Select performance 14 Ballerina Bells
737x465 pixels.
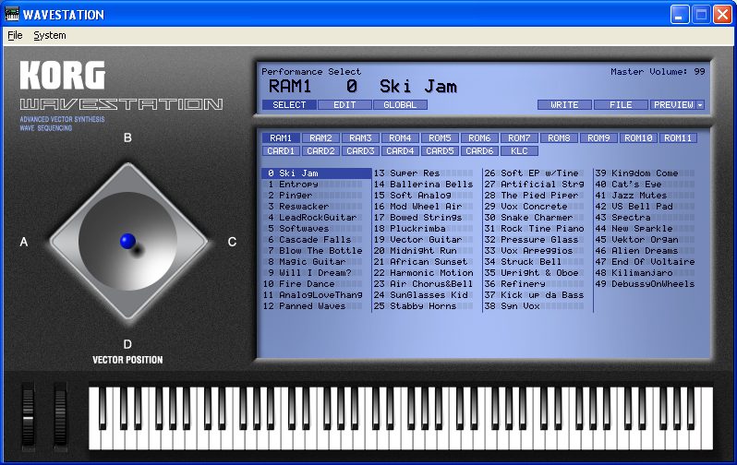pos(428,185)
